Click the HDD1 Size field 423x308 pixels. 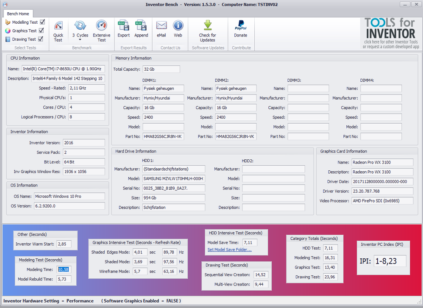click(174, 198)
